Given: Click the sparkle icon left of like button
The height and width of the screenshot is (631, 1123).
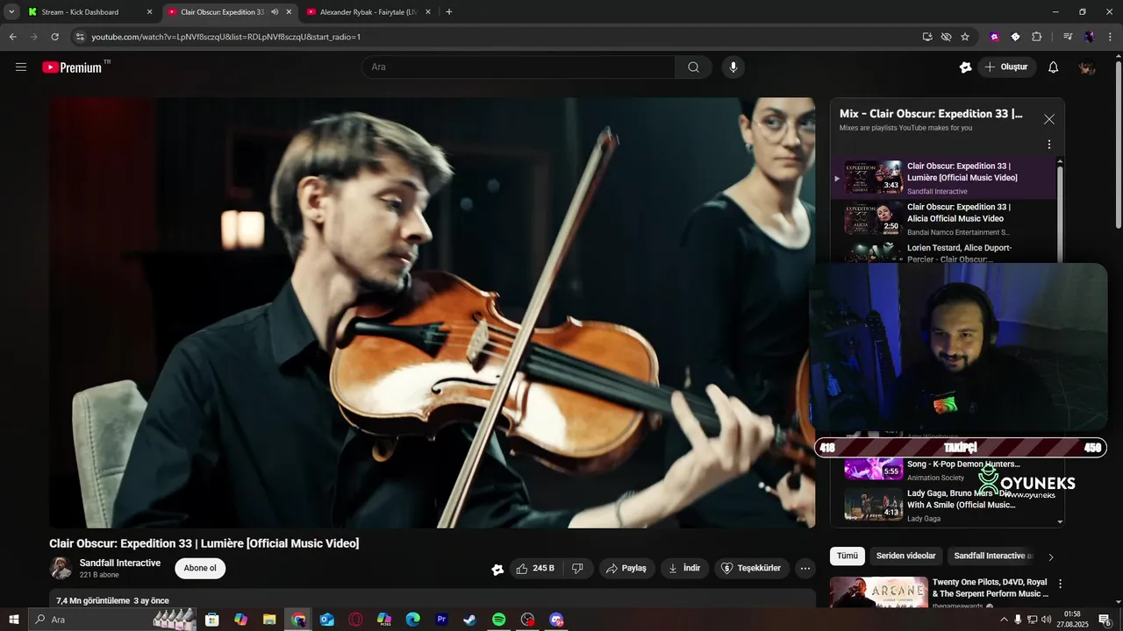Looking at the screenshot, I should [x=497, y=569].
